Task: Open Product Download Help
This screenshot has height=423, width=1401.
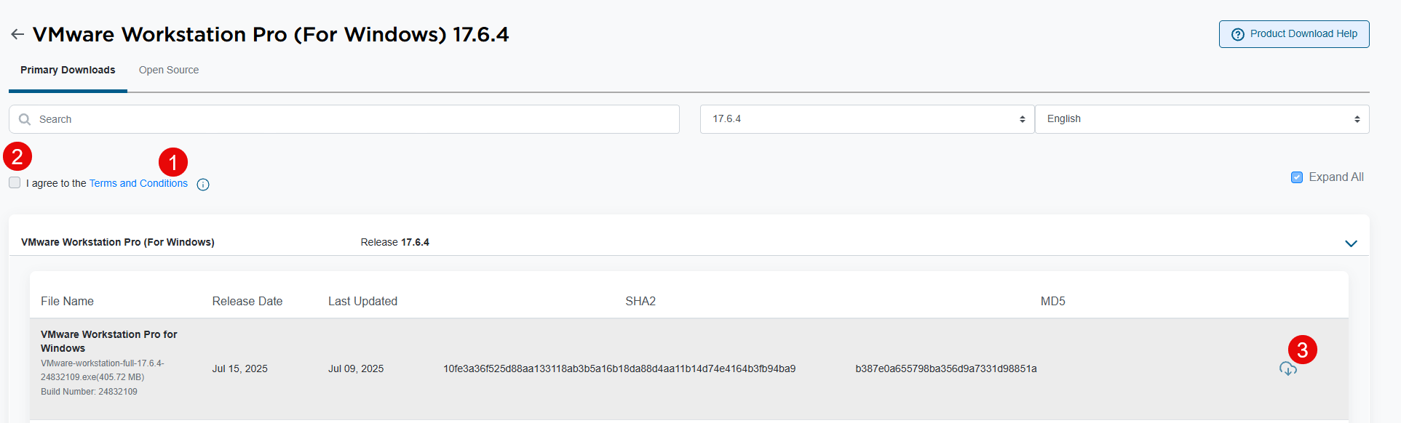Action: 1293,34
